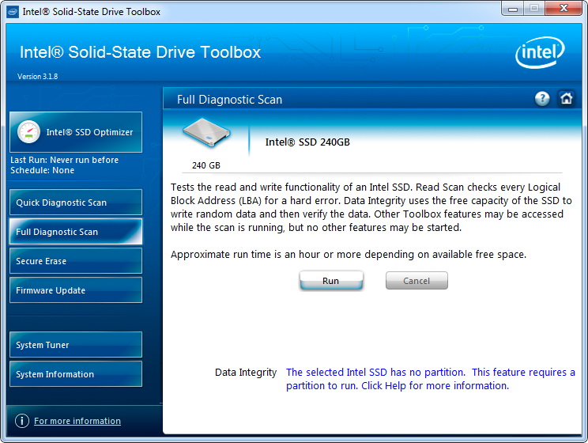Launch Intel SSD Optimizer

[76, 132]
